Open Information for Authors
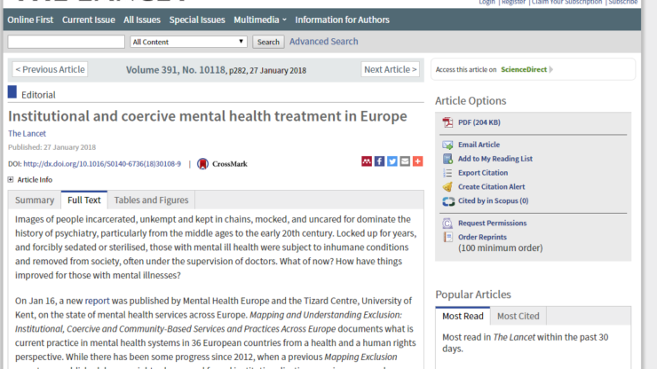 coord(342,20)
